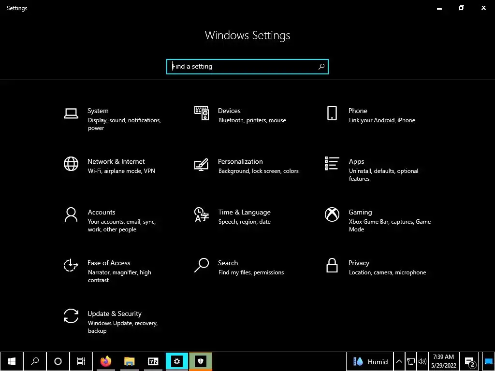Screen dimensions: 495x371
Task: Focus the Find a setting search field
Action: coord(247,67)
